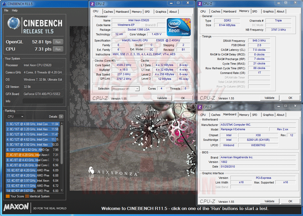Click the CPU-Z icon in Mainboard window title bar
Viewport: 303px width, 216px height.
coord(200,107)
